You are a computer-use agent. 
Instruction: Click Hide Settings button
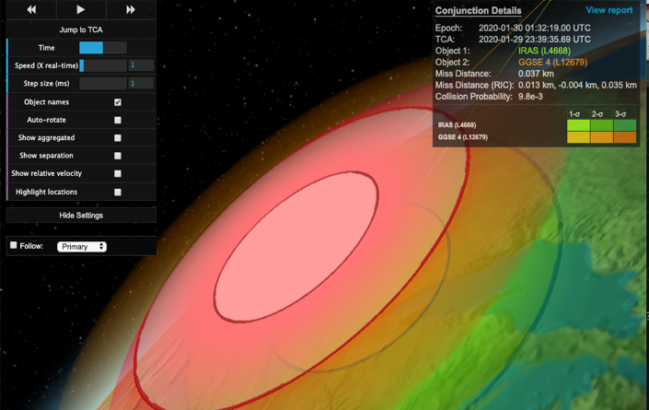81,216
